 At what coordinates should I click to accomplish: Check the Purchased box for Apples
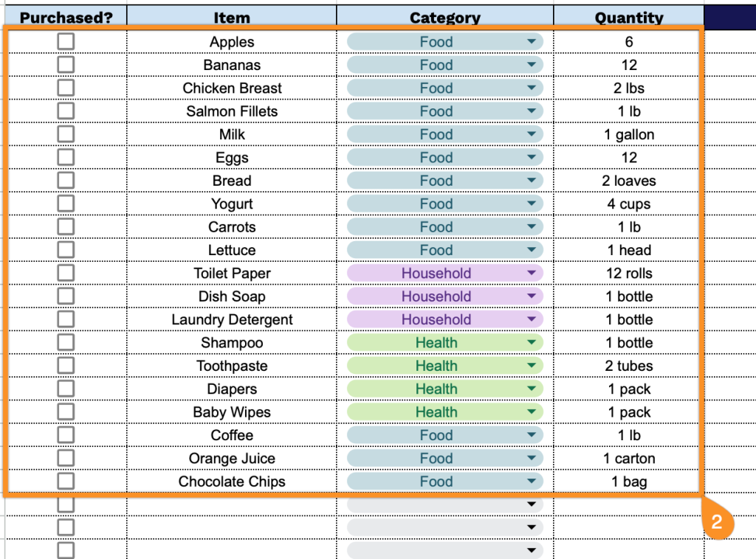point(66,42)
